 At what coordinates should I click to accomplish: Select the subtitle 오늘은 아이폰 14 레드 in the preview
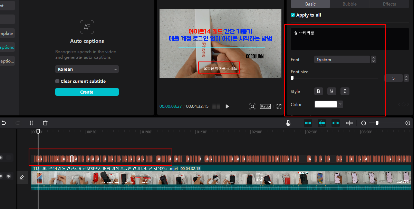(220, 68)
